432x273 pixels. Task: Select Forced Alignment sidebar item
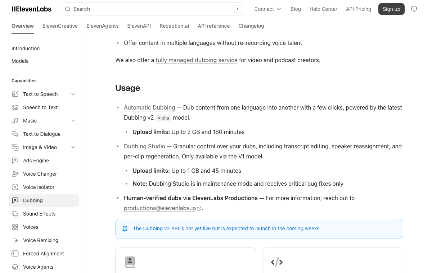click(x=44, y=254)
